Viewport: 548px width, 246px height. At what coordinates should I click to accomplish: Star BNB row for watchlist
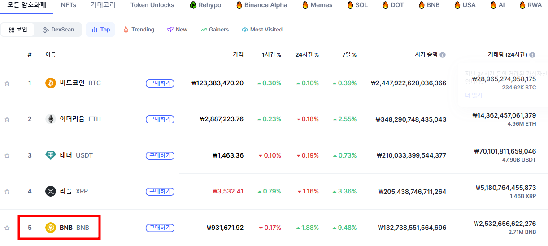[7, 228]
